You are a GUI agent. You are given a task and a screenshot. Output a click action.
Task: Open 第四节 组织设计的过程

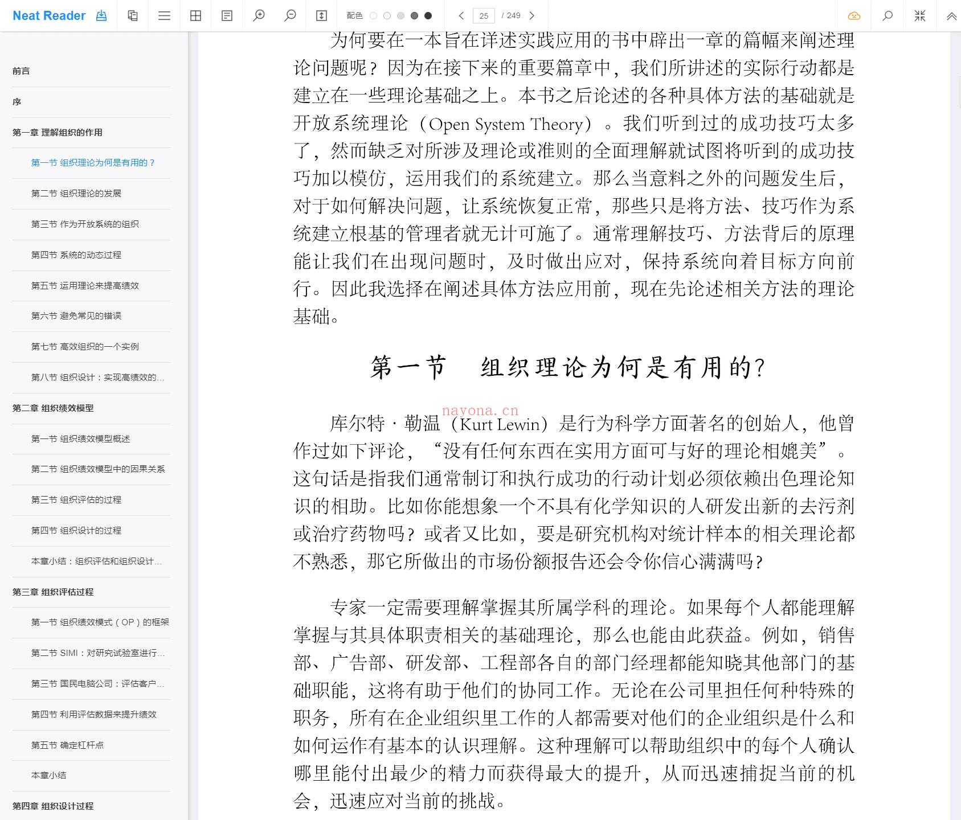(76, 531)
